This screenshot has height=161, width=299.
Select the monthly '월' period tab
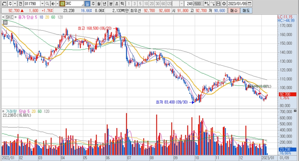[x=98, y=3]
